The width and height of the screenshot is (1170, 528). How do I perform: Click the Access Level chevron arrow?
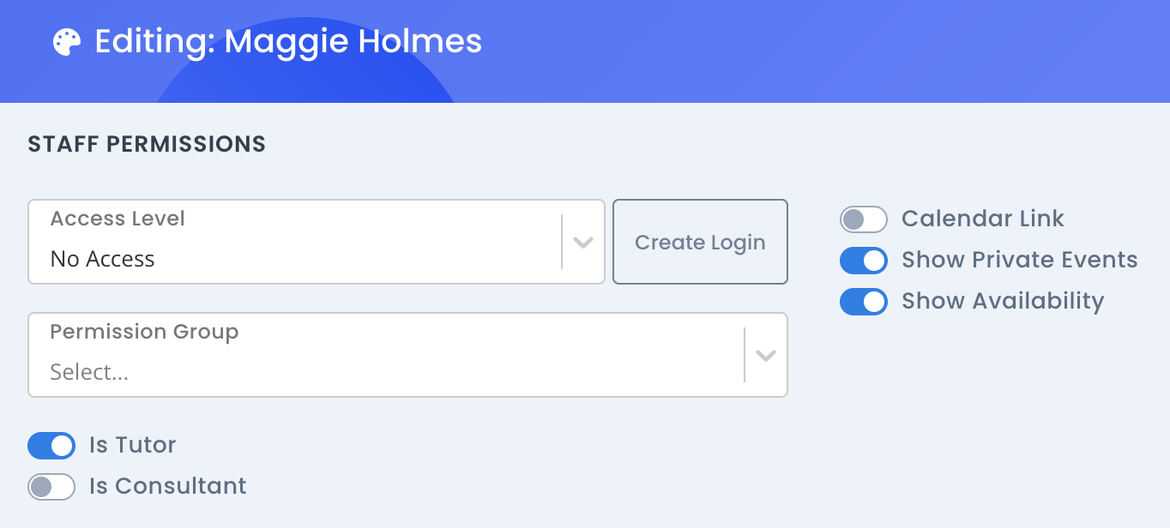pos(582,241)
